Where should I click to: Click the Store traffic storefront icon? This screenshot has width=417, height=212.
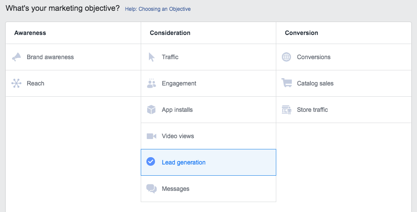[x=286, y=110]
